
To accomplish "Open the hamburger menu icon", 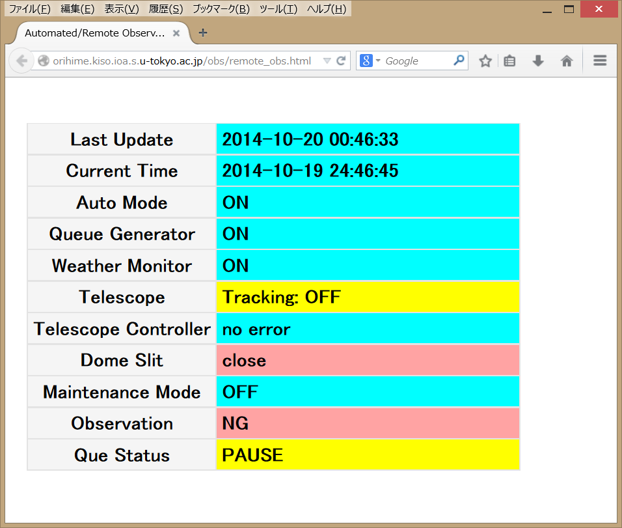I will tap(600, 61).
